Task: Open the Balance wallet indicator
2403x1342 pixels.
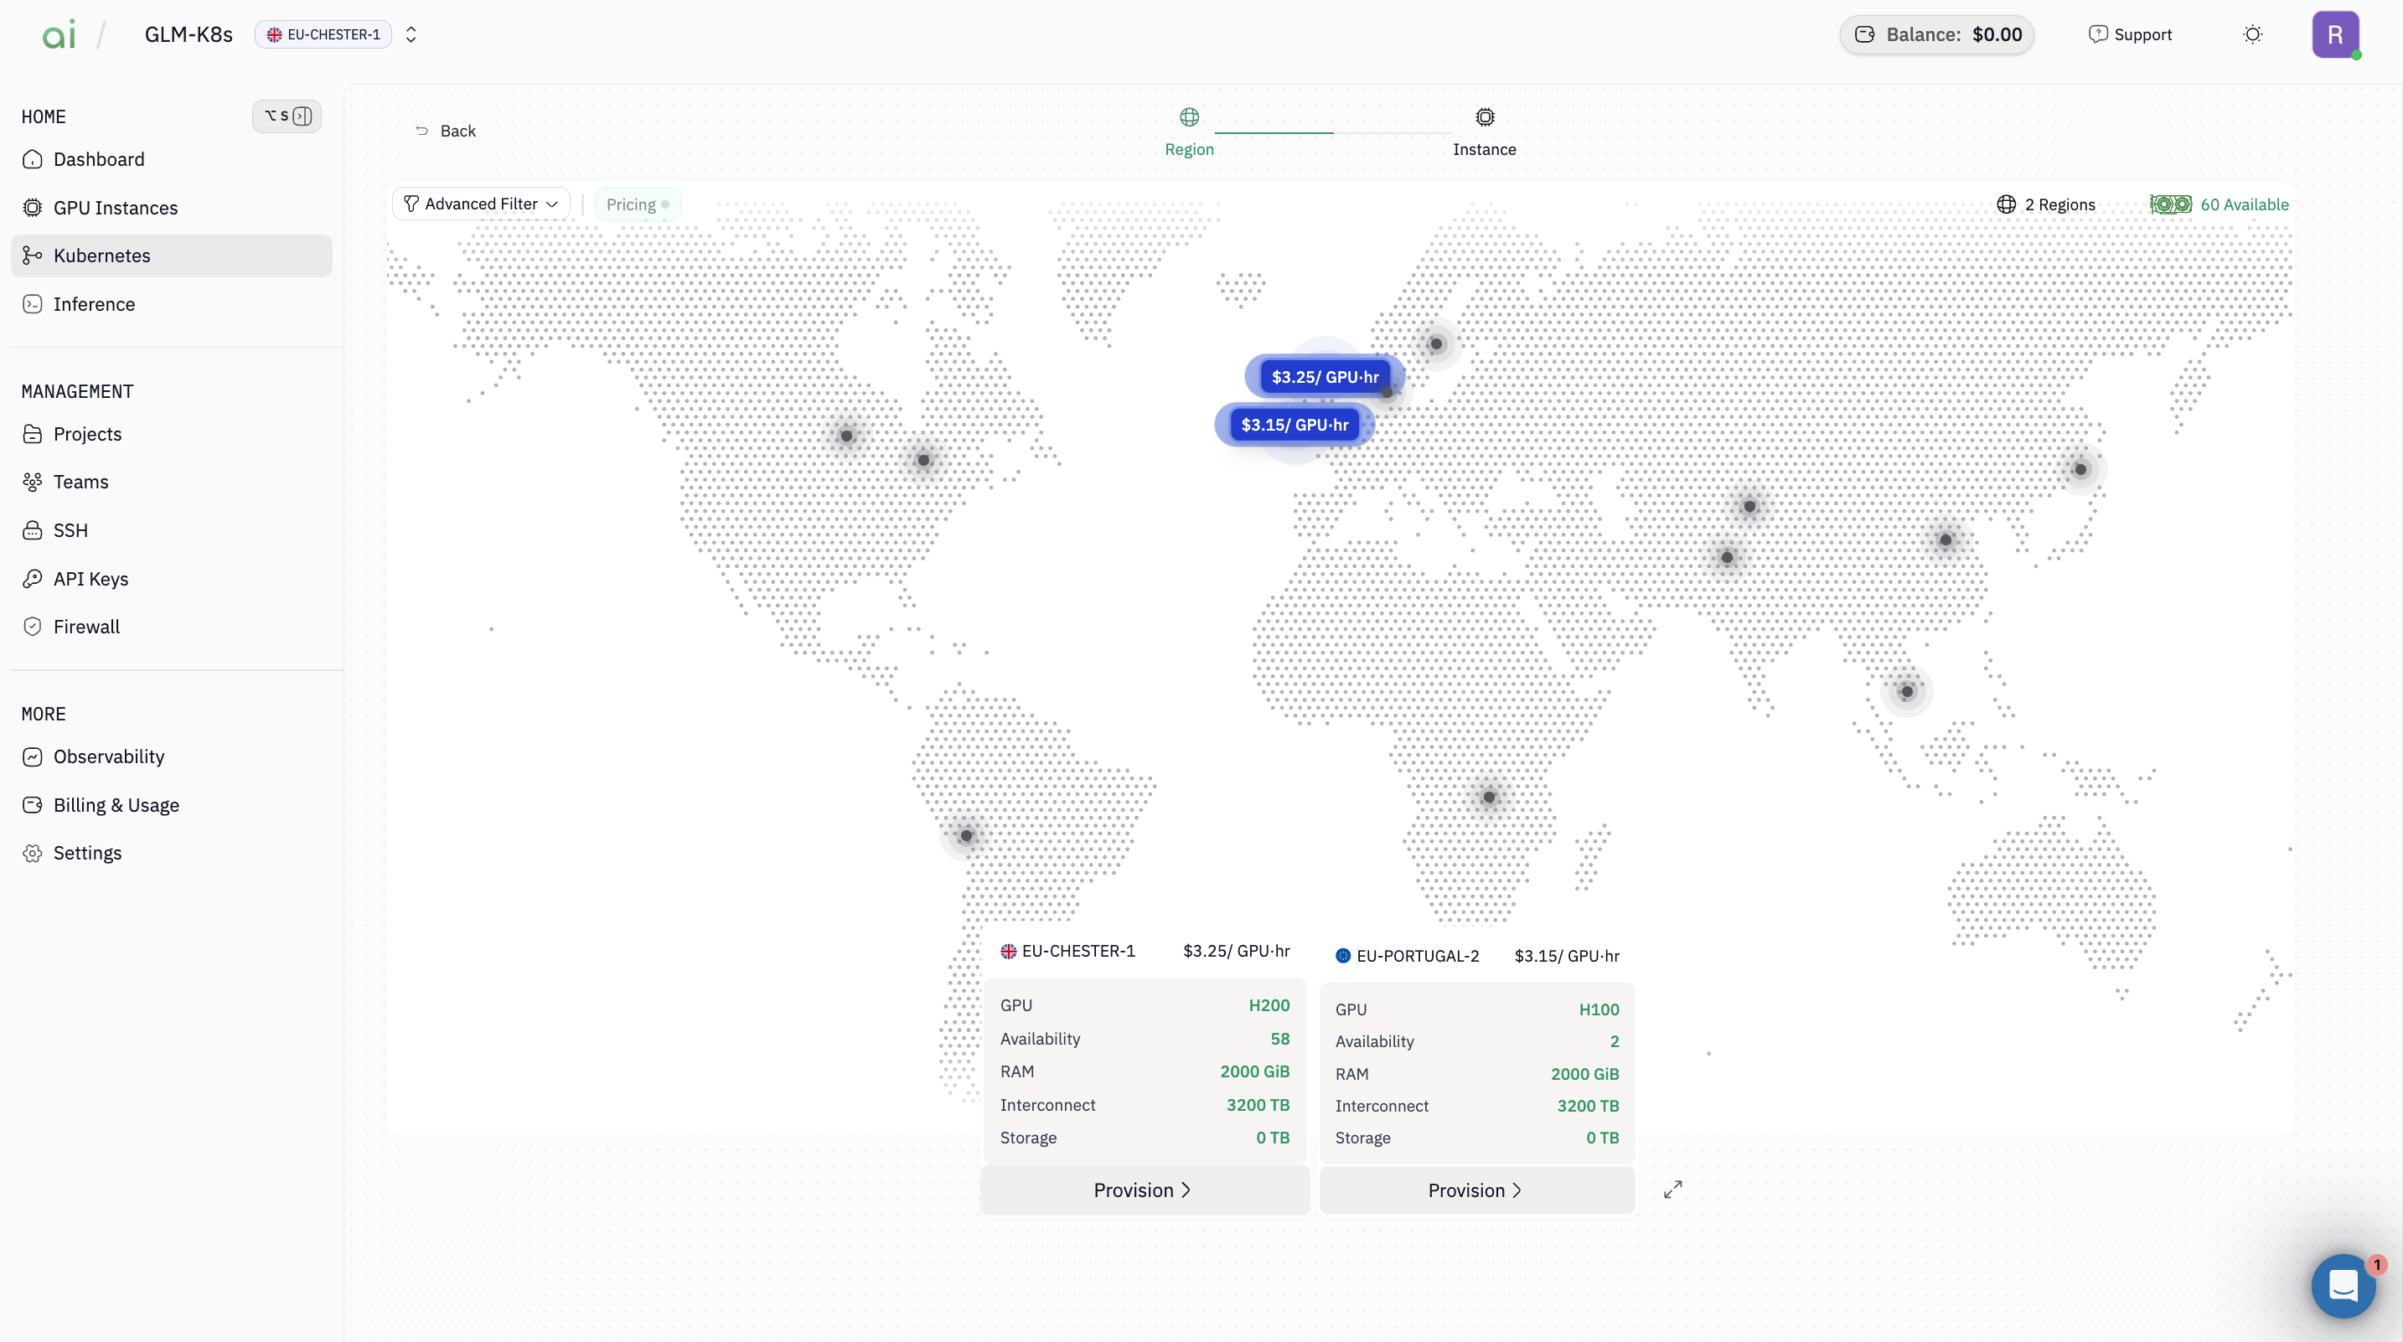Action: point(1935,34)
